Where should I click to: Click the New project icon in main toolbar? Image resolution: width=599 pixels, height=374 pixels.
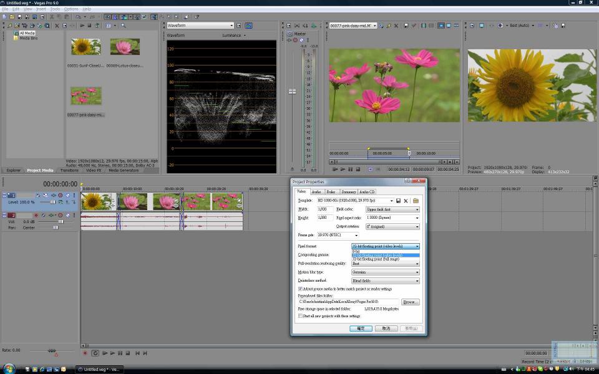4,17
